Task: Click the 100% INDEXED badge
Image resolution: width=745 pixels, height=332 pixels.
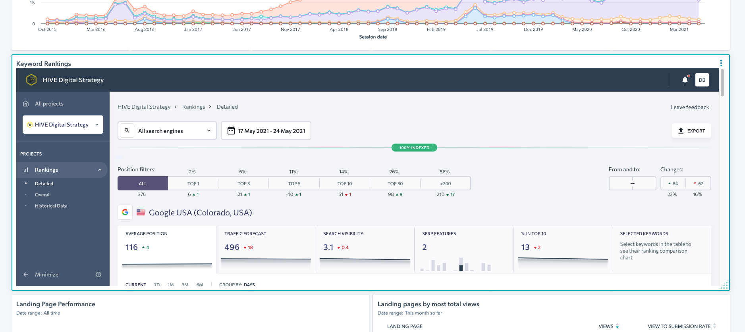Action: (414, 148)
